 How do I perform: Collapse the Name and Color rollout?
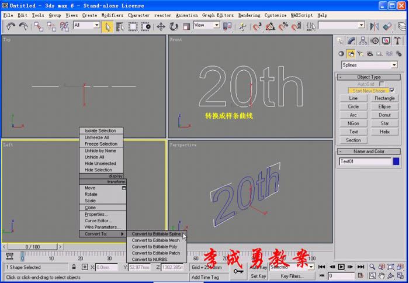pos(369,151)
